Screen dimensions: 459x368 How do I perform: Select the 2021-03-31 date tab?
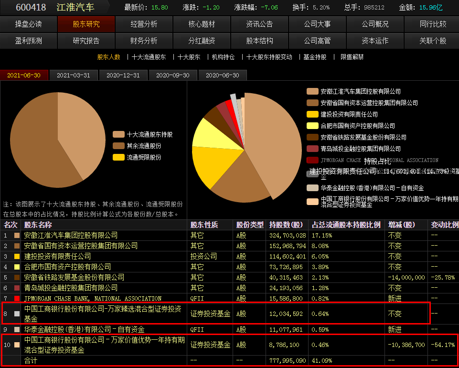[x=74, y=76]
